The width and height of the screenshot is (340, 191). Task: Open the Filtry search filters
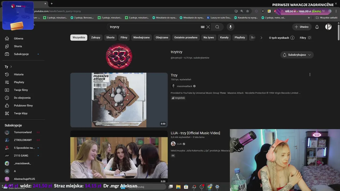click(305, 38)
